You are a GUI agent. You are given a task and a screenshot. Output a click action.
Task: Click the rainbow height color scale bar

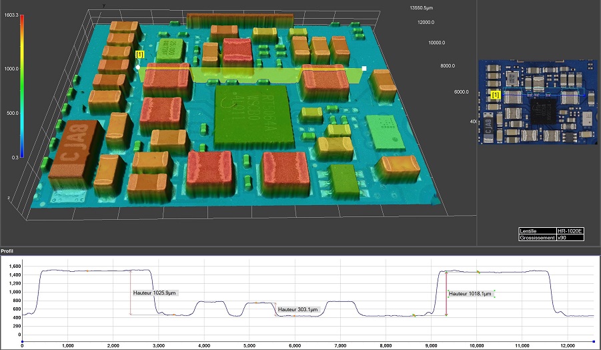(x=23, y=85)
